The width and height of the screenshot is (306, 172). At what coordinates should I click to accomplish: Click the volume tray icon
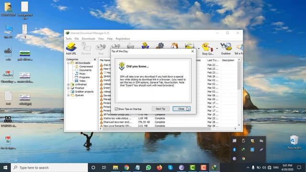click(x=264, y=168)
